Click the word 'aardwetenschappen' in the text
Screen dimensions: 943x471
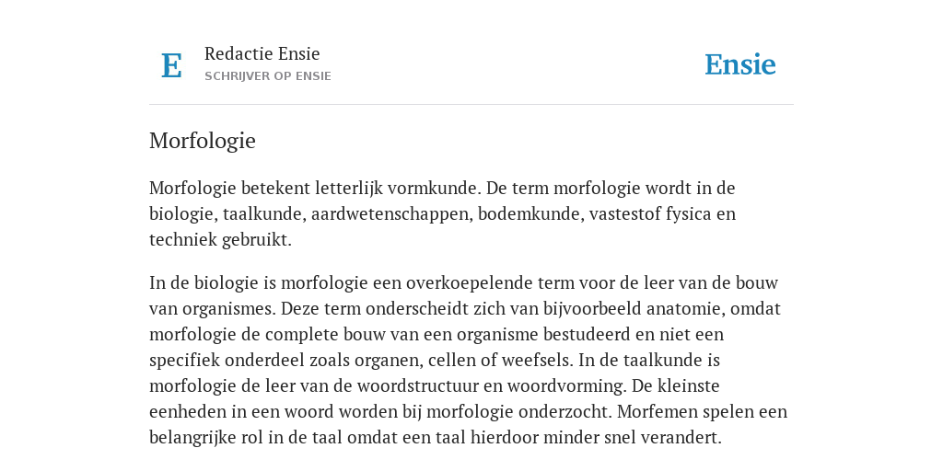click(x=390, y=214)
